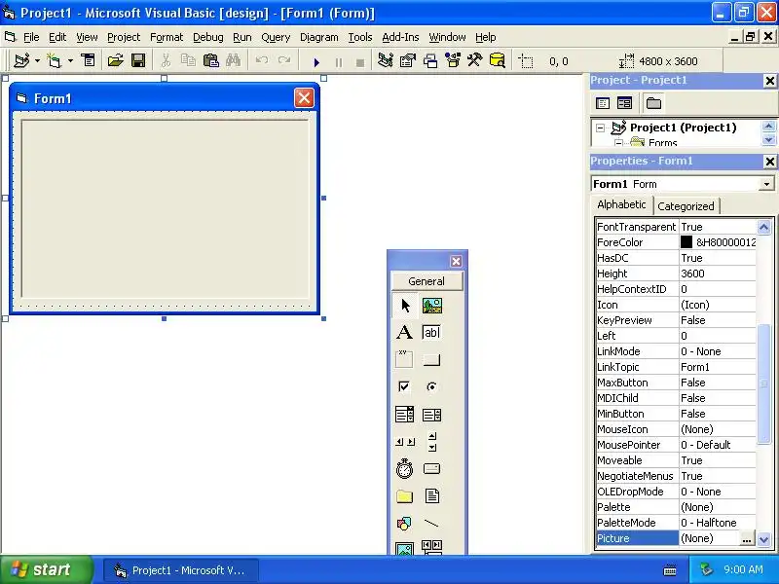
Task: Select the Frame control in the toolbox
Action: [405, 359]
